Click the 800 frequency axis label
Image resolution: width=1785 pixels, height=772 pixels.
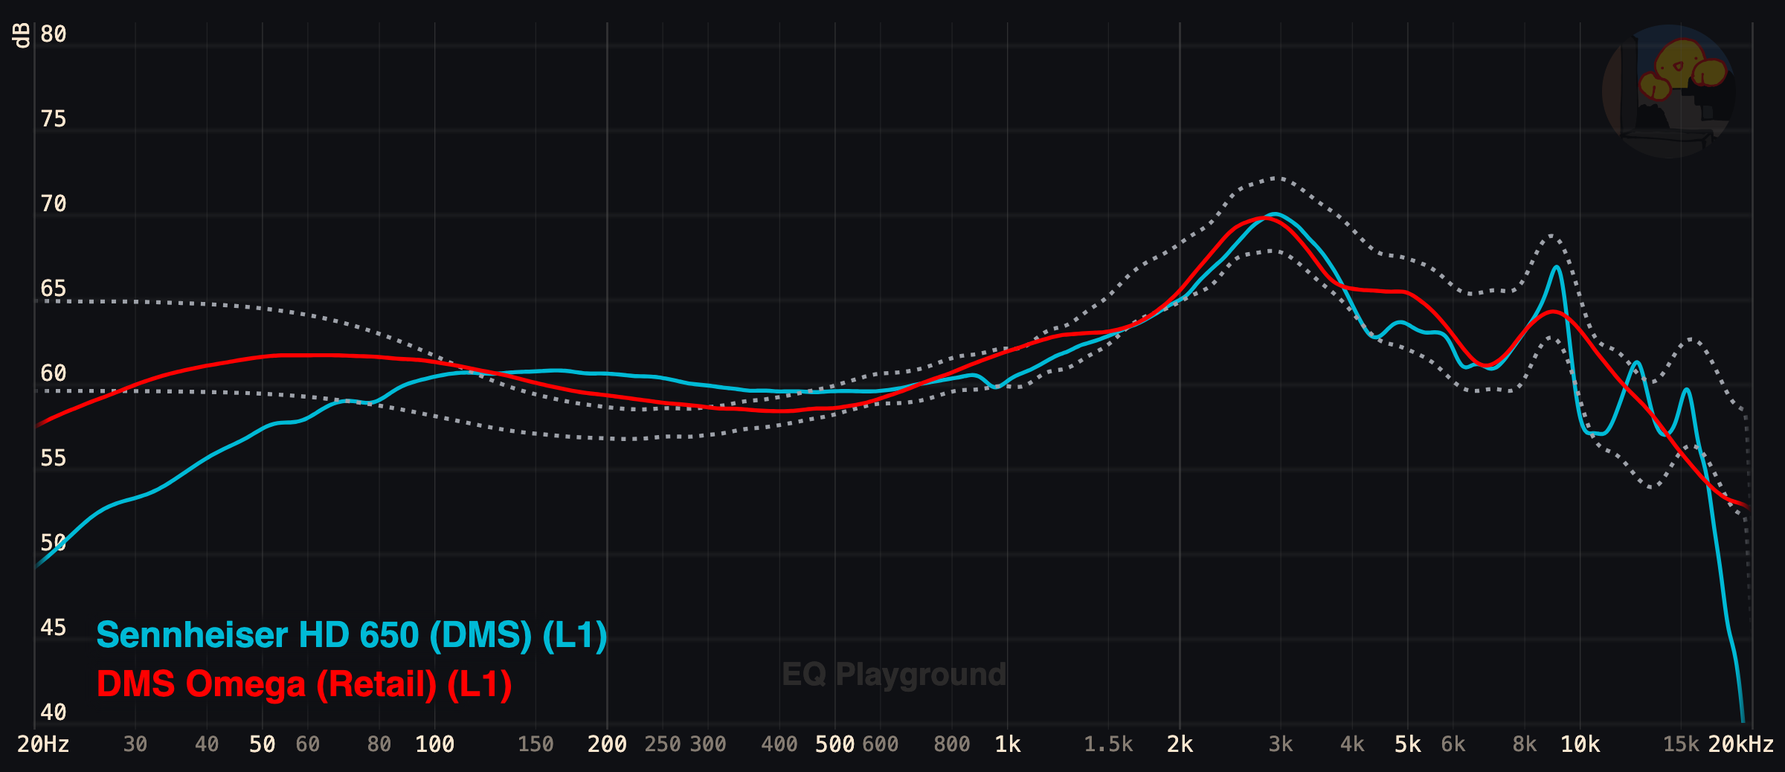(952, 744)
